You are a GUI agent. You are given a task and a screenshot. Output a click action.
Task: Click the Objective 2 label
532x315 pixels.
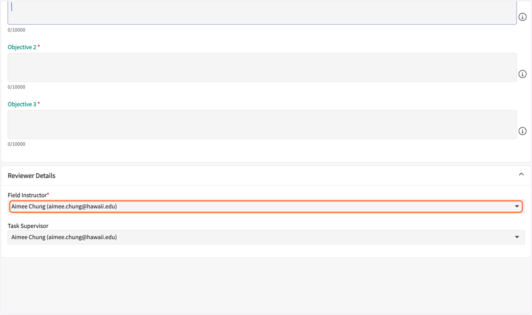coord(22,47)
